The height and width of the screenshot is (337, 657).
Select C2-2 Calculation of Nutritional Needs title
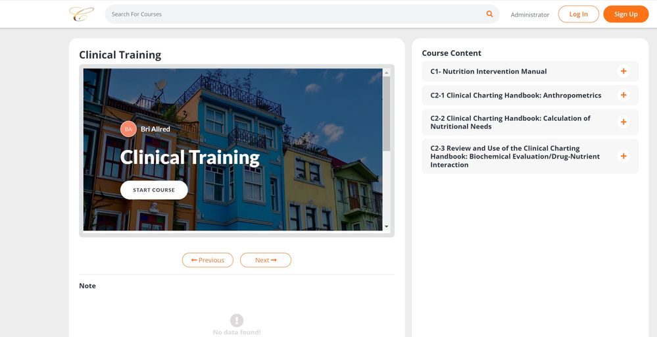point(510,122)
